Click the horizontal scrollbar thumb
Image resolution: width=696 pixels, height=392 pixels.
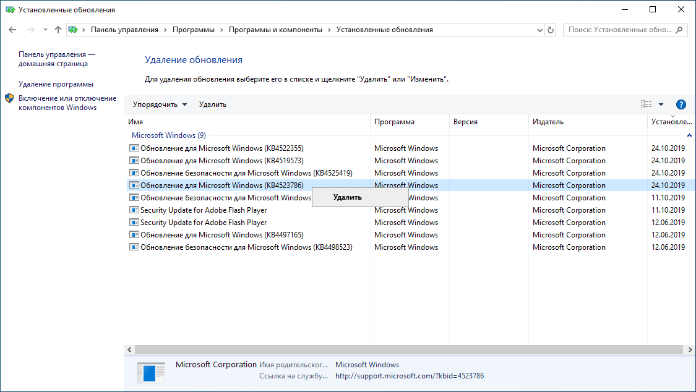click(408, 350)
